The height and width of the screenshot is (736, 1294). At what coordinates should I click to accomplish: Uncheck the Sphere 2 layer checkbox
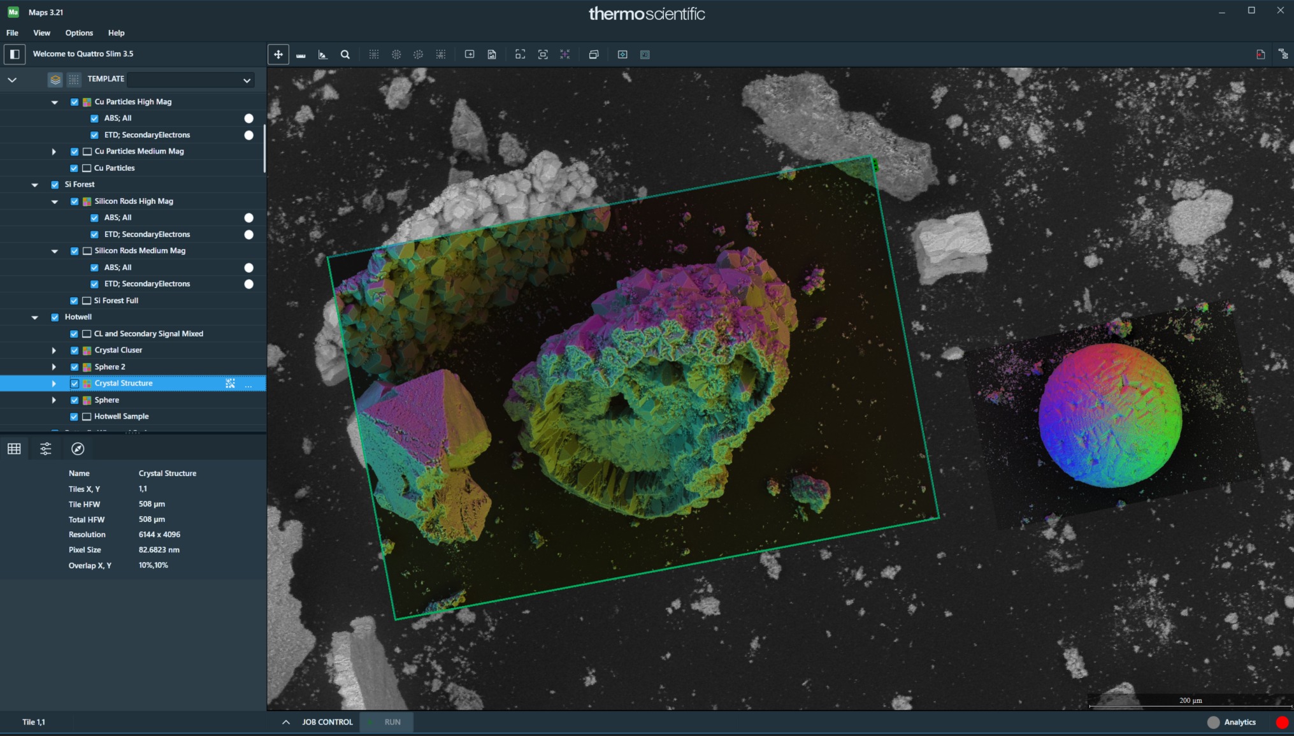point(75,367)
